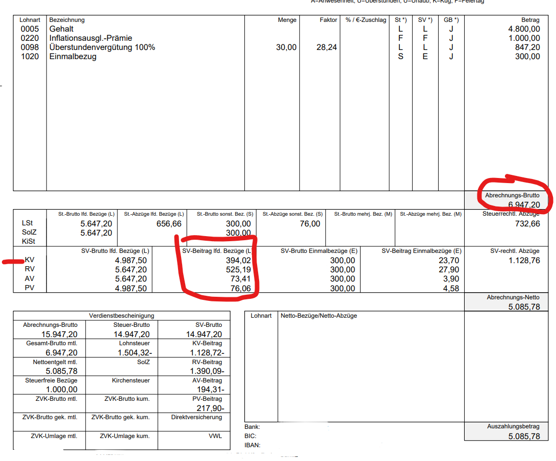Select the Abrechnungs-Brutto amount 6.947,20

click(524, 204)
